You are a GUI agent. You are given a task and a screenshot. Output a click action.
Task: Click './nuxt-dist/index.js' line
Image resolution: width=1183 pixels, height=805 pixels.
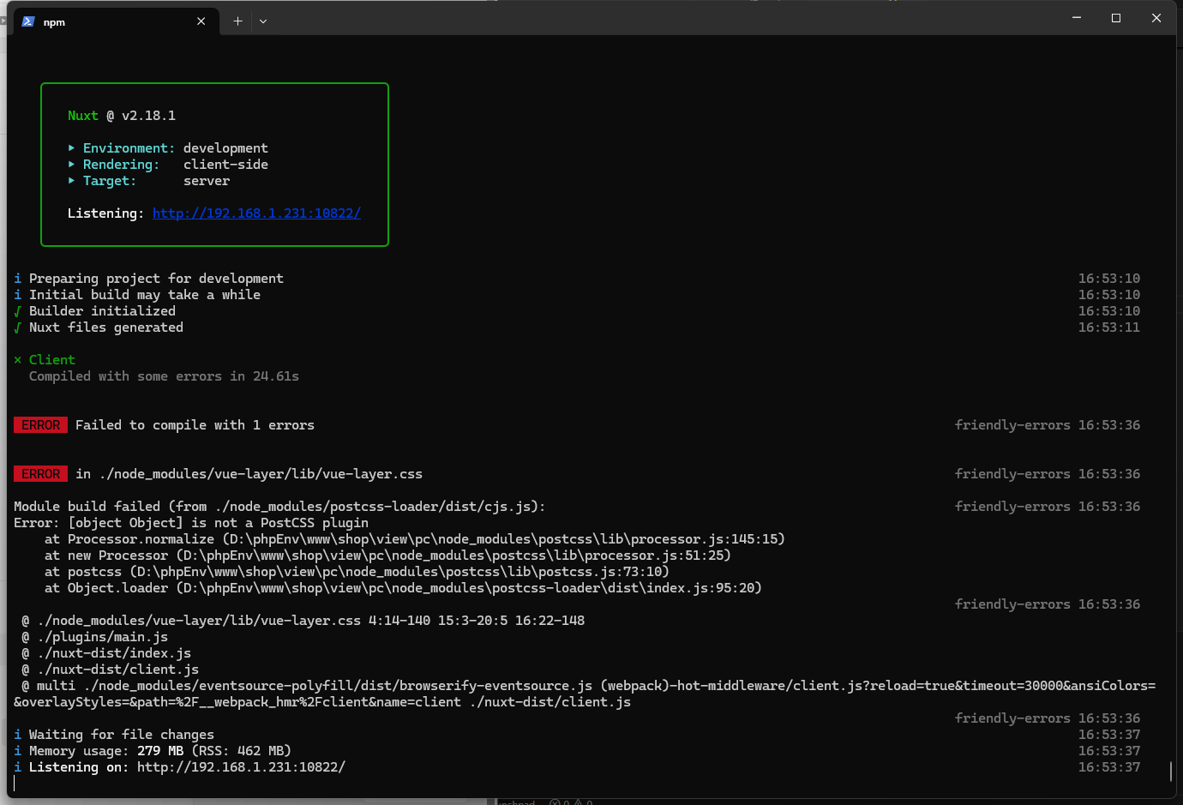click(106, 653)
